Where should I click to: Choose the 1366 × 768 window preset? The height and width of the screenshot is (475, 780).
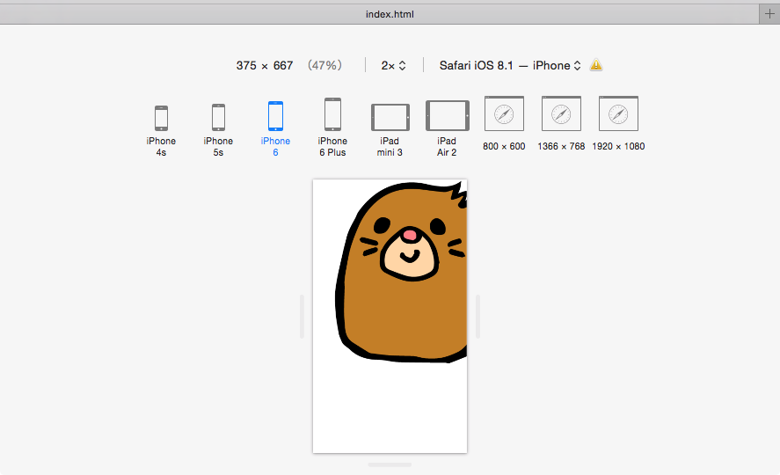561,124
